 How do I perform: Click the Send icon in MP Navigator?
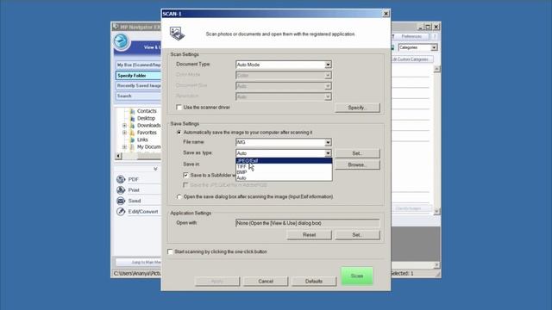pyautogui.click(x=121, y=201)
